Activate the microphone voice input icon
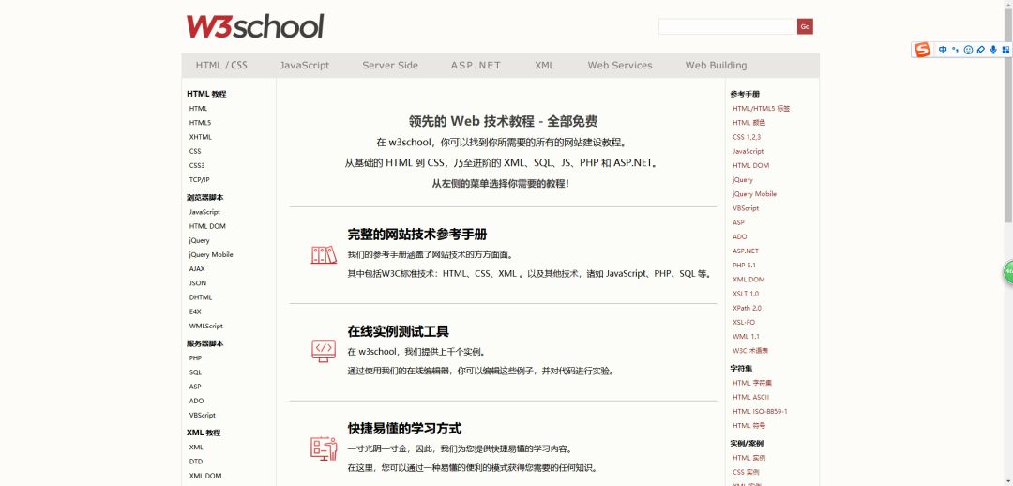 point(993,50)
